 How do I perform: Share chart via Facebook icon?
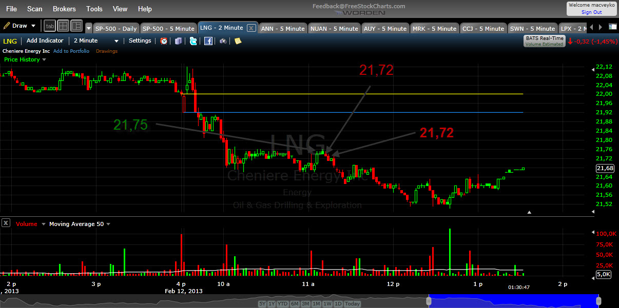tap(208, 41)
